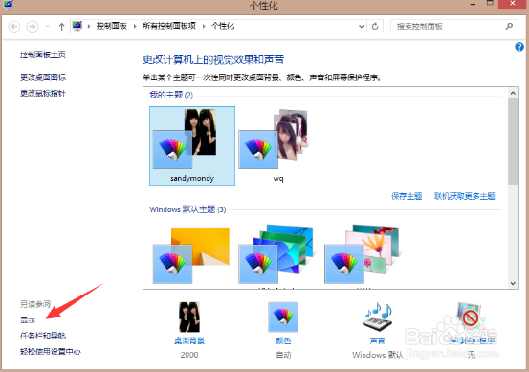
Task: Go up one level with up arrow
Action: 61,27
